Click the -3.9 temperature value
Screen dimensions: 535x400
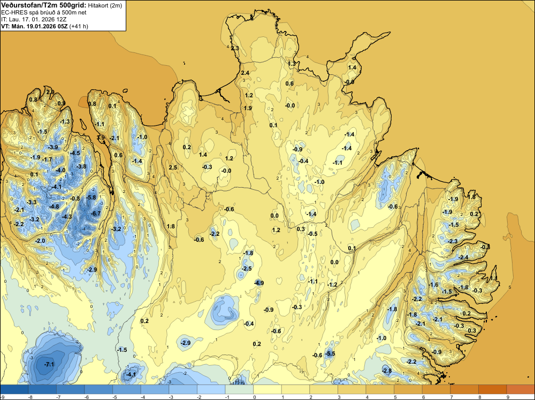(x=52, y=147)
